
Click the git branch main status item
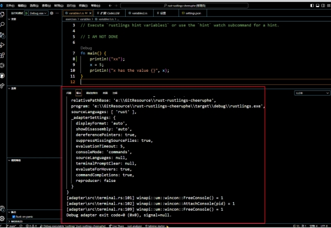click(x=11, y=226)
